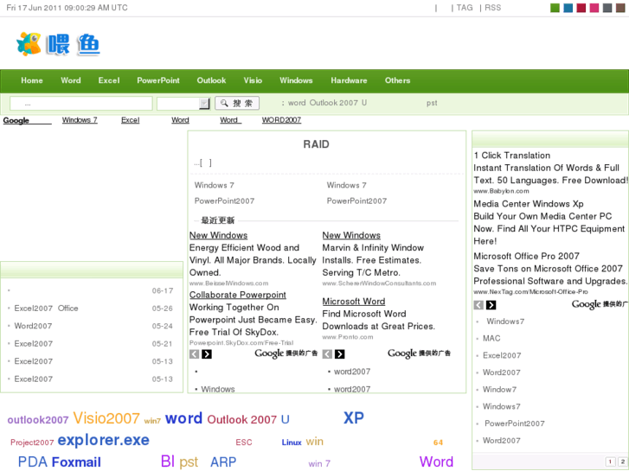Go to the Home menu item
Image resolution: width=629 pixels, height=471 pixels.
32,80
